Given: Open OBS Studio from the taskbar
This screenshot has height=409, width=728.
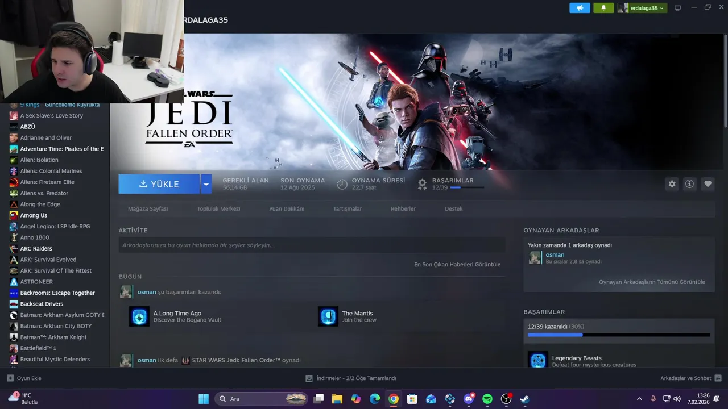Looking at the screenshot, I should tap(506, 399).
